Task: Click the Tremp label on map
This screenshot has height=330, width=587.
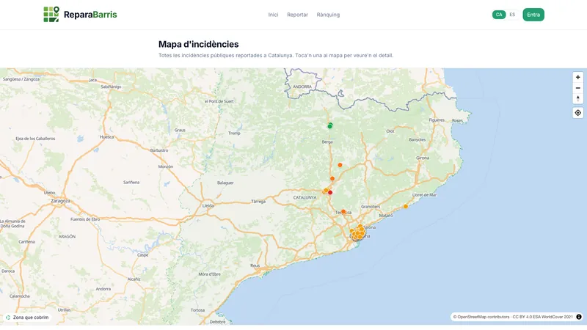Action: [234, 133]
